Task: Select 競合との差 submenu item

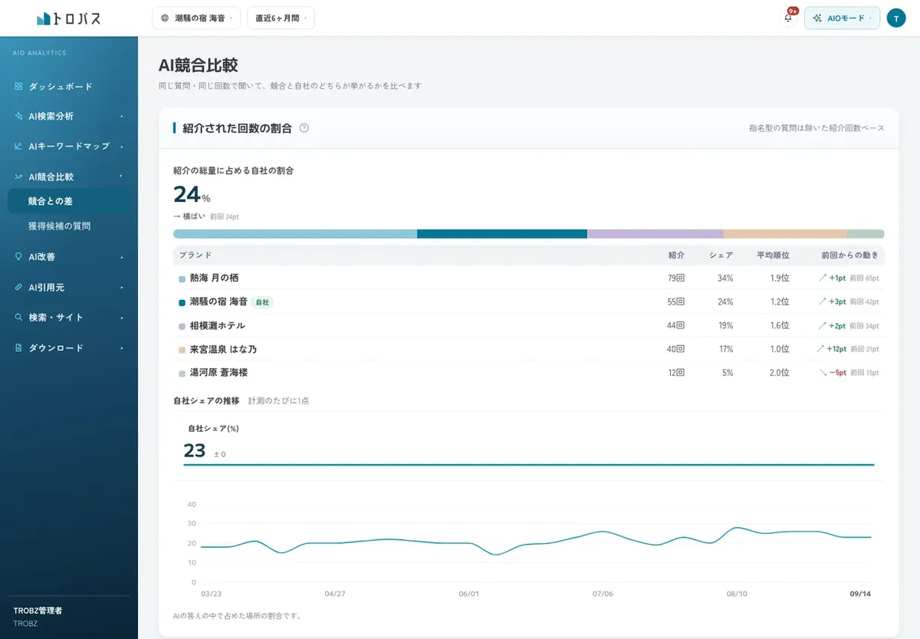Action: [69, 201]
